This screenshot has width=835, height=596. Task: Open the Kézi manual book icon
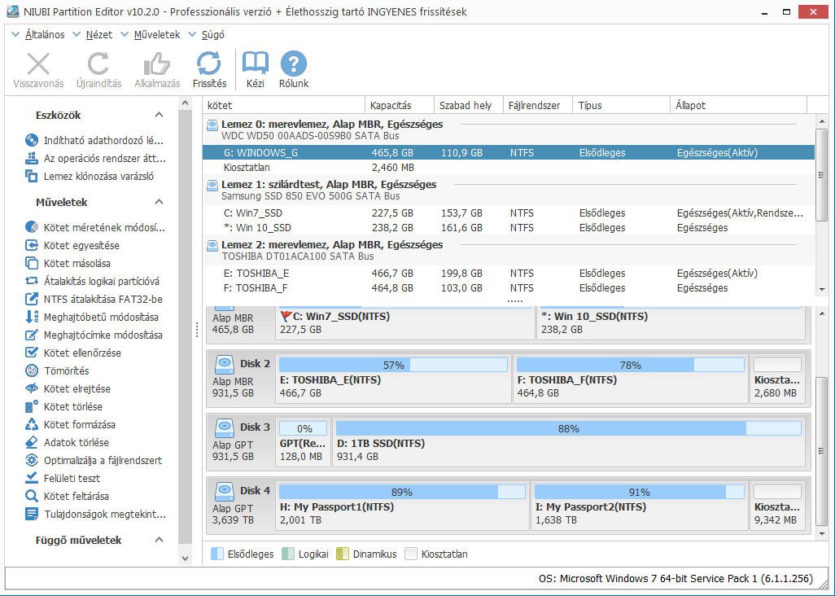256,64
